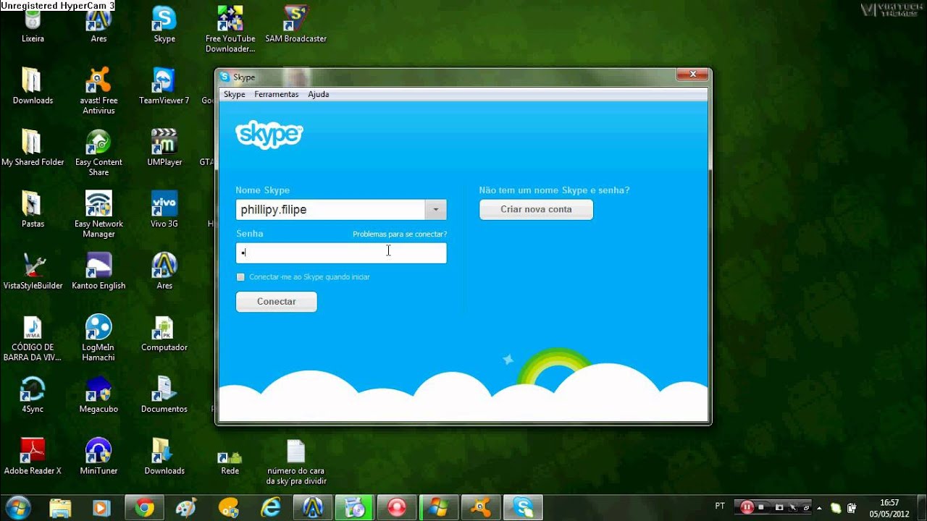Close the Skype login window

tap(692, 75)
